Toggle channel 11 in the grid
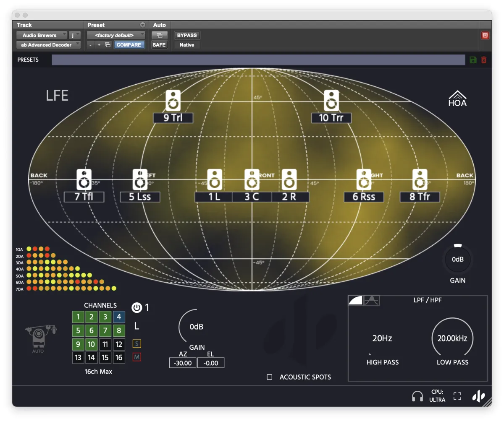This screenshot has width=504, height=421. [105, 344]
